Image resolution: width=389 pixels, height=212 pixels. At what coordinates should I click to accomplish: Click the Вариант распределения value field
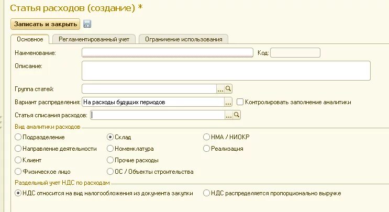click(153, 102)
